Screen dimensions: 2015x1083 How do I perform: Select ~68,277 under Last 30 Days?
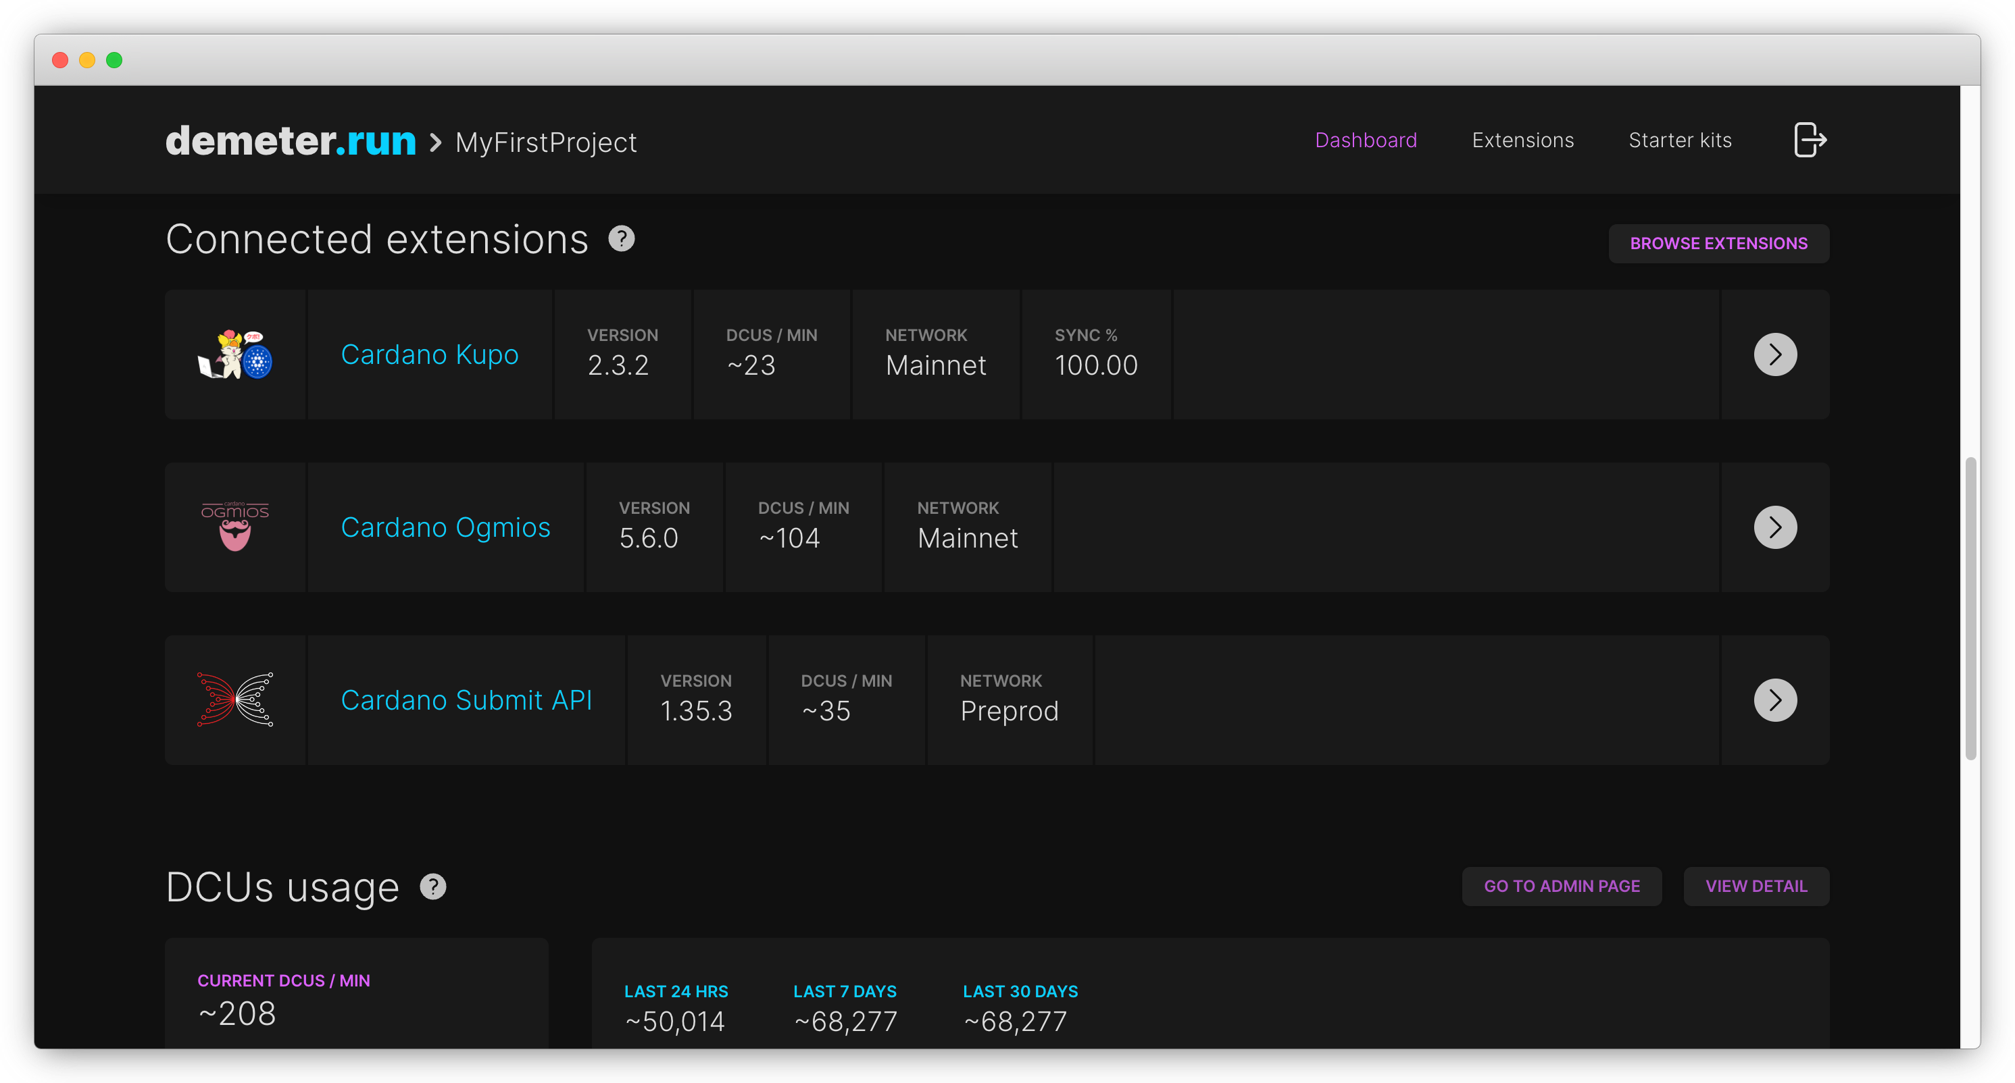click(x=1016, y=1022)
